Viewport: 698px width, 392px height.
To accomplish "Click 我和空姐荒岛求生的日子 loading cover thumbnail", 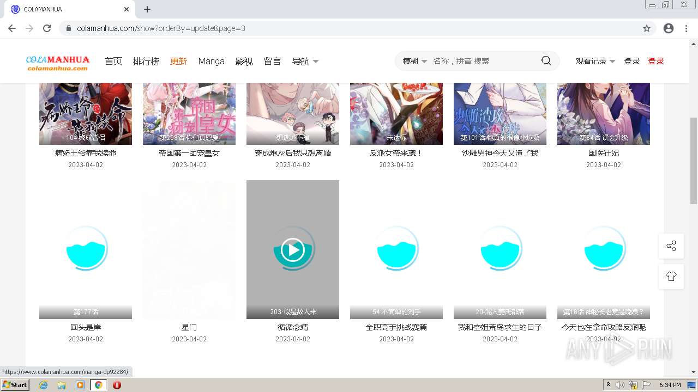I will (x=500, y=249).
